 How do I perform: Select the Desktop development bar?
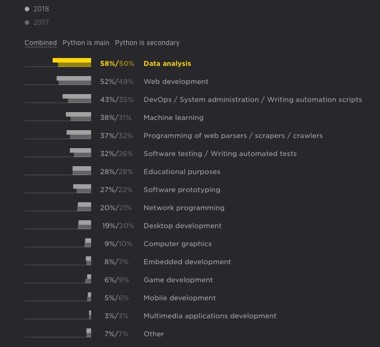coord(84,225)
